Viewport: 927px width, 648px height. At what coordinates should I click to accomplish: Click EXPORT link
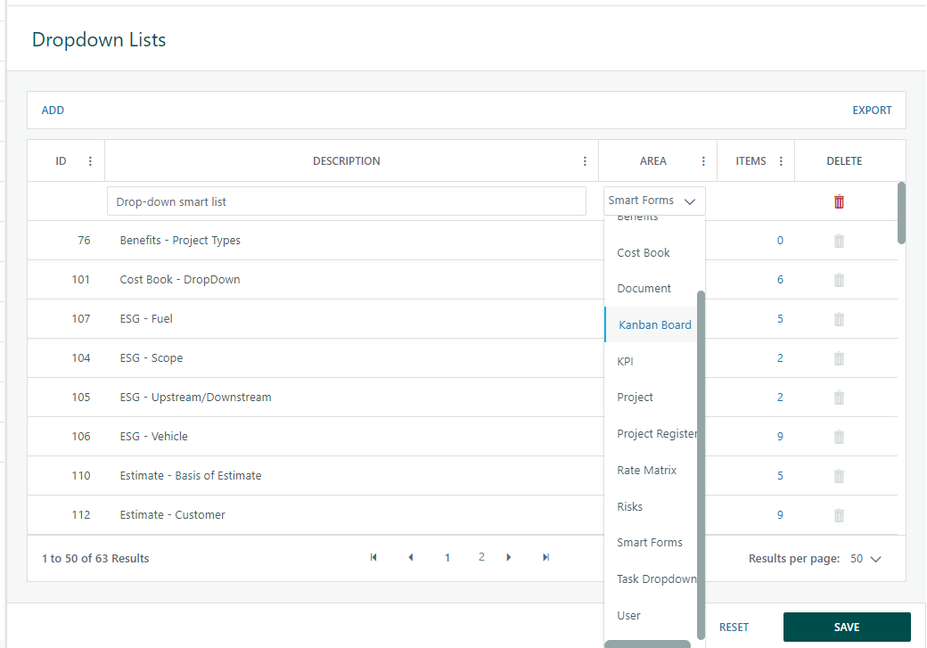click(x=872, y=110)
